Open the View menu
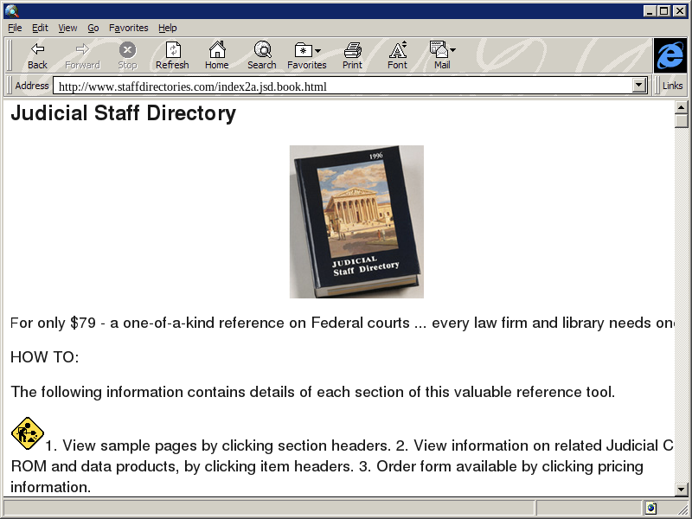 pyautogui.click(x=67, y=28)
